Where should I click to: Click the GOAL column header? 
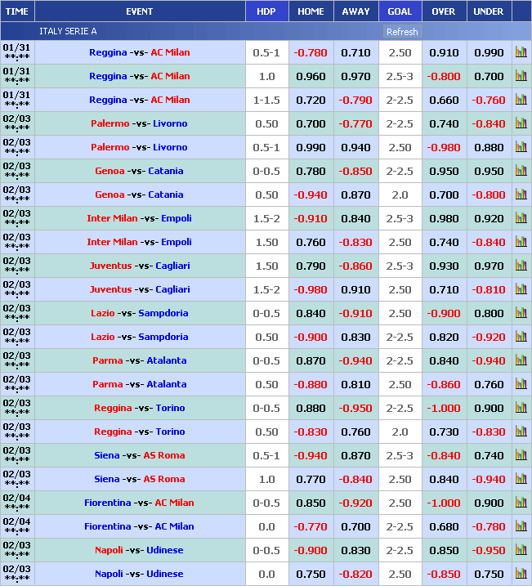(400, 11)
